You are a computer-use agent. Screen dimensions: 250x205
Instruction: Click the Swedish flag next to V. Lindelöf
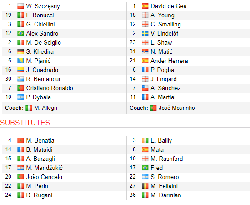(145, 33)
